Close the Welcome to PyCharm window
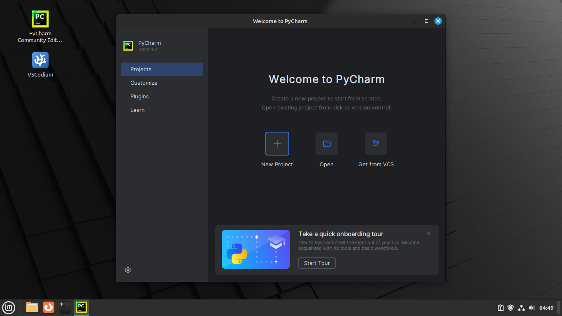This screenshot has width=562, height=316. point(438,21)
